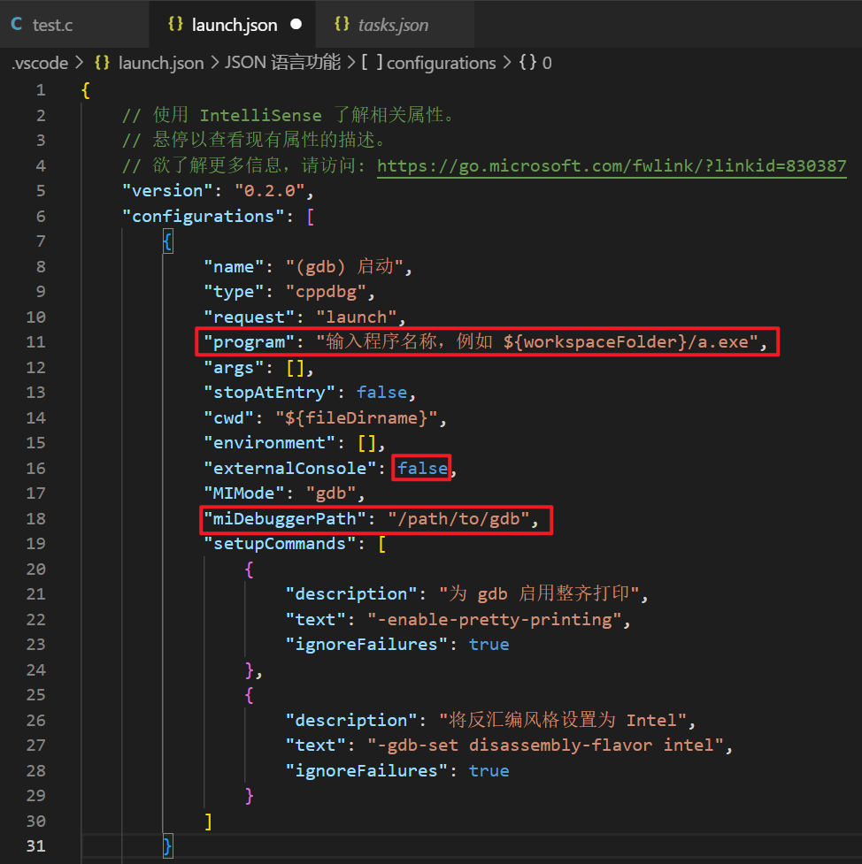Click the "将反汇编风格设置为 Intel" description value

click(563, 720)
